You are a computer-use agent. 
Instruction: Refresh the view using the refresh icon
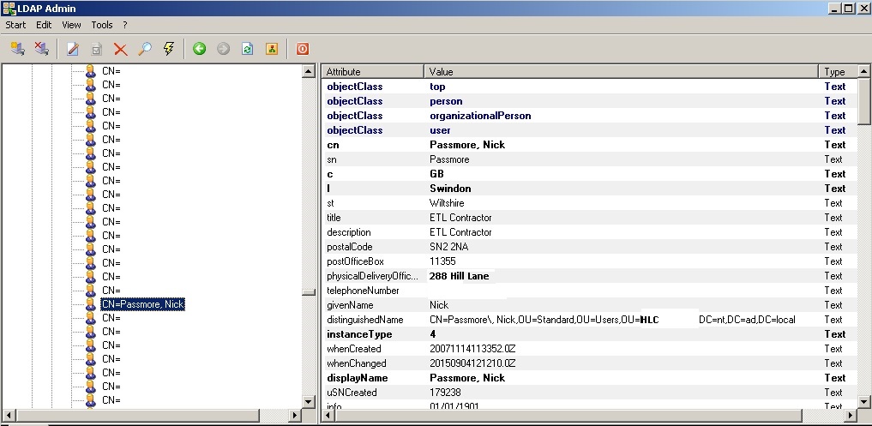[x=248, y=49]
